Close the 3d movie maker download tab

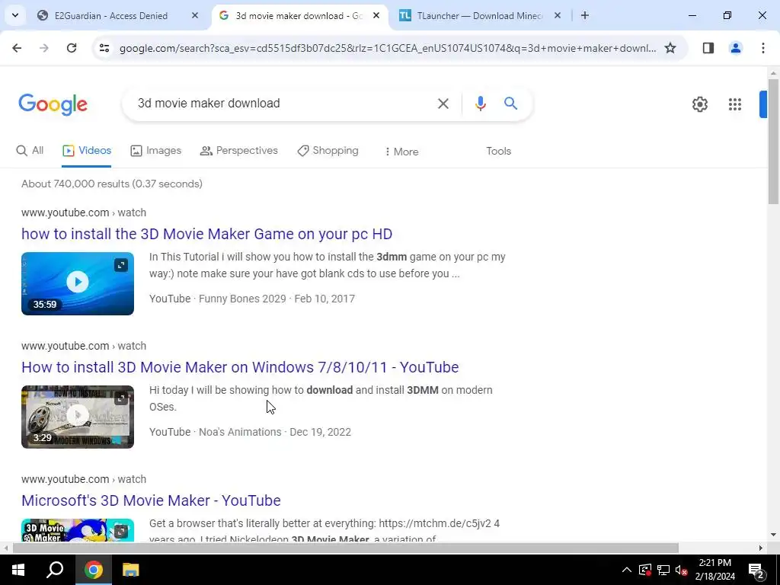(x=376, y=16)
